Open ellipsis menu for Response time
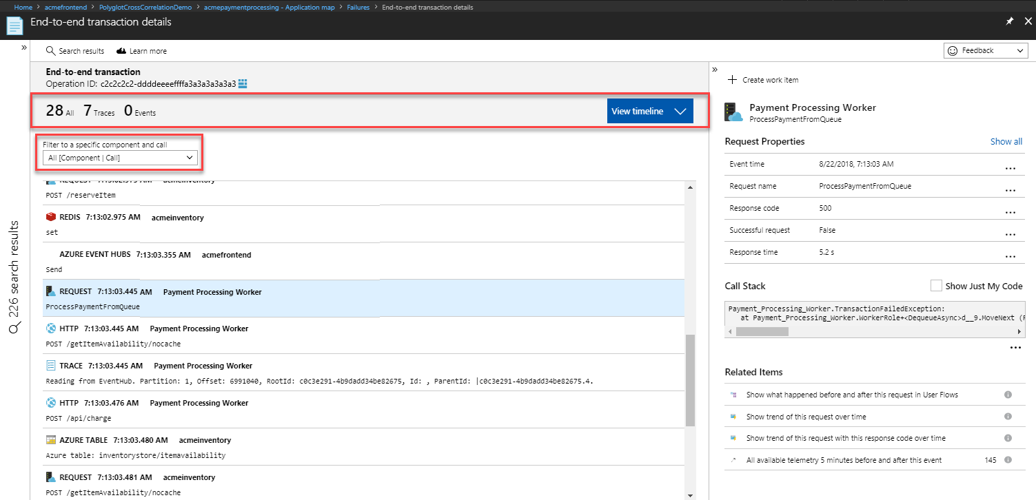1036x500 pixels. tap(1010, 256)
